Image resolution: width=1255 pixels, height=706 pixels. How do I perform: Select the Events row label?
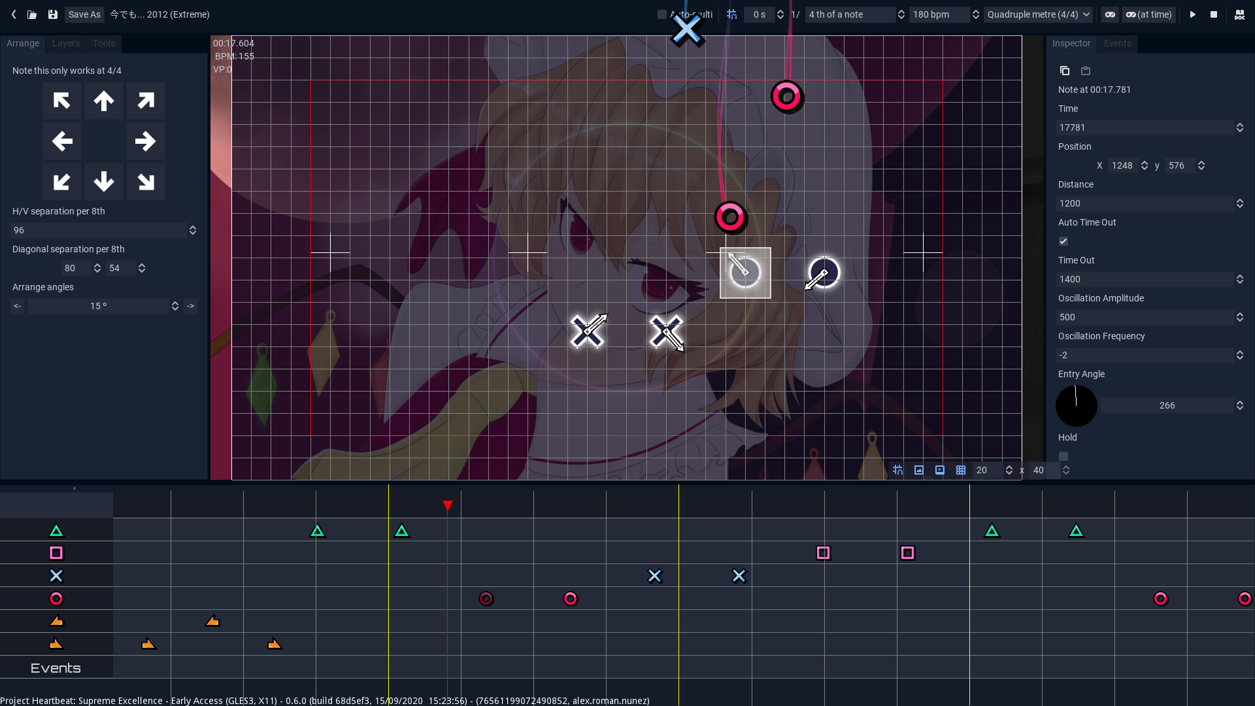pyautogui.click(x=56, y=668)
